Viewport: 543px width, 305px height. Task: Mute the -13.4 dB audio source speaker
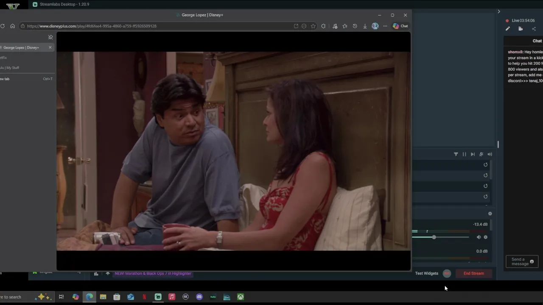[479, 237]
